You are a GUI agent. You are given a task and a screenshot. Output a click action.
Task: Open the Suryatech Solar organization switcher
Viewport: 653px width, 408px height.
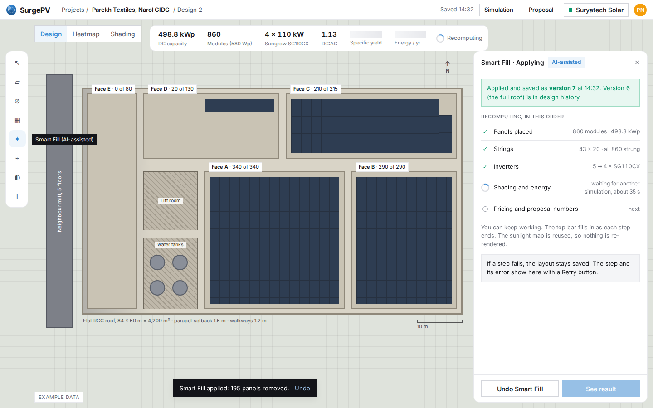[x=596, y=10]
